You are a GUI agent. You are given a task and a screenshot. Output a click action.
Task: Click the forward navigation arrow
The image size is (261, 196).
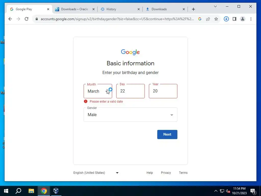coord(18,19)
